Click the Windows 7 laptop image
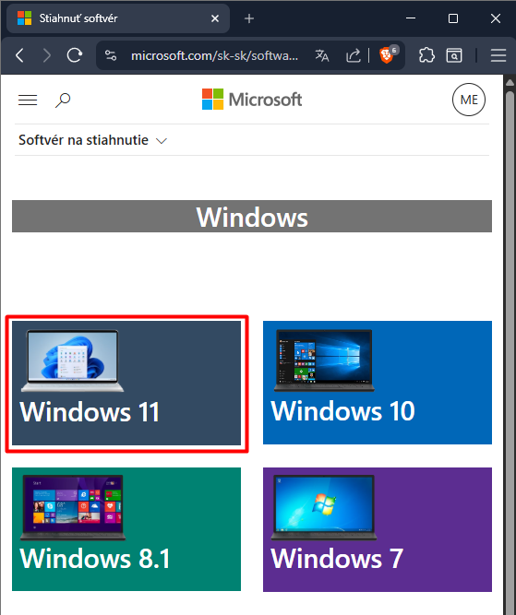The height and width of the screenshot is (615, 516). 324,507
